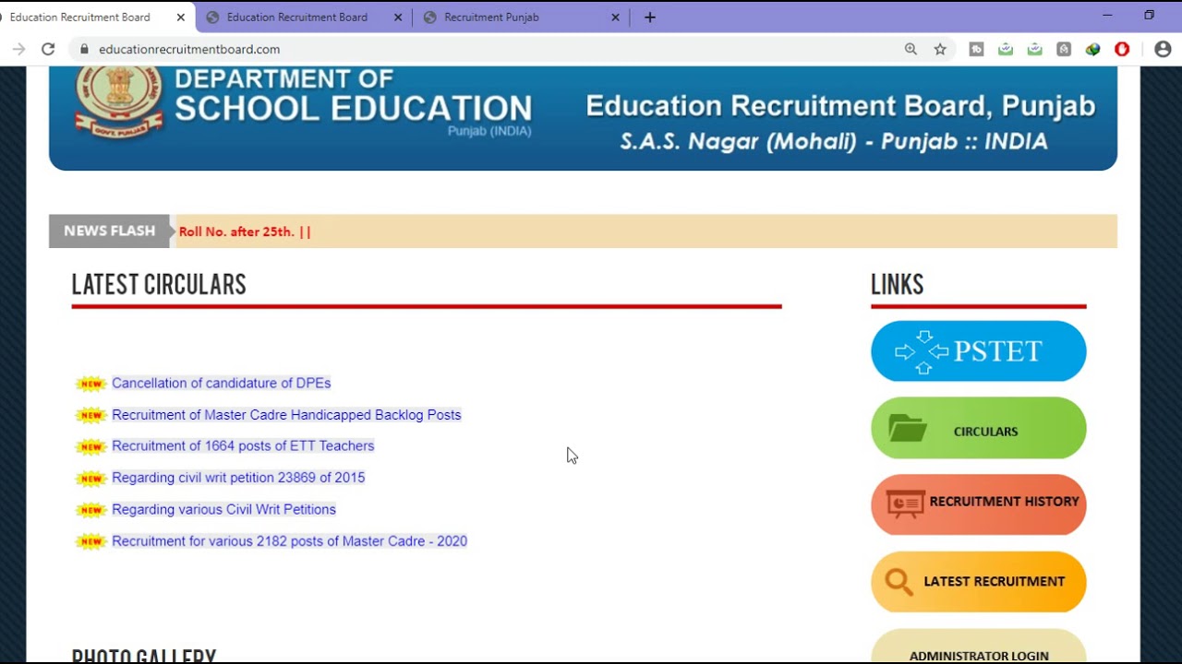Reload the current page
The height and width of the screenshot is (664, 1182).
pos(48,49)
